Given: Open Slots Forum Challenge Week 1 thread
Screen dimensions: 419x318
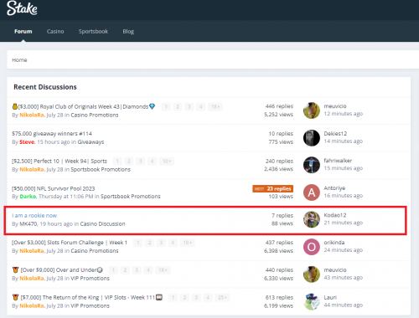Looking at the screenshot, I should point(70,243).
